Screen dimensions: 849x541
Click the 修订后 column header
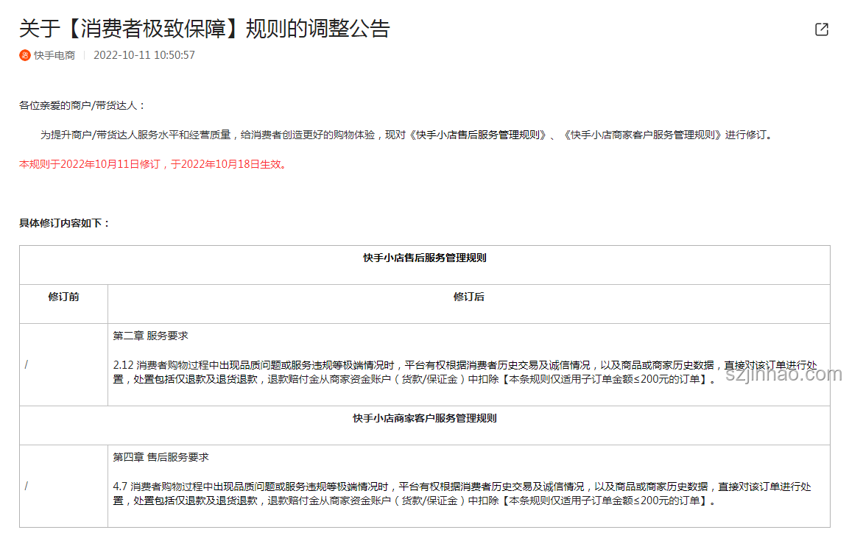pyautogui.click(x=469, y=297)
